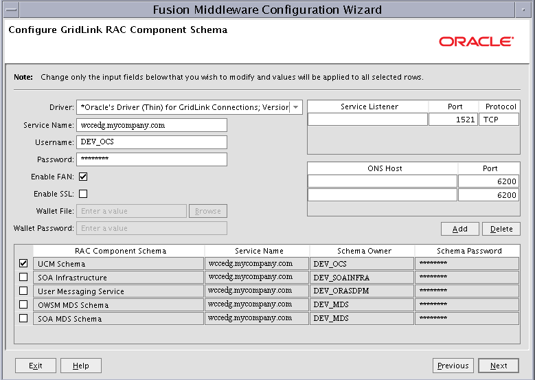Viewport: 535px width, 380px height.
Task: Click the title bar corner button
Action: [x=523, y=10]
